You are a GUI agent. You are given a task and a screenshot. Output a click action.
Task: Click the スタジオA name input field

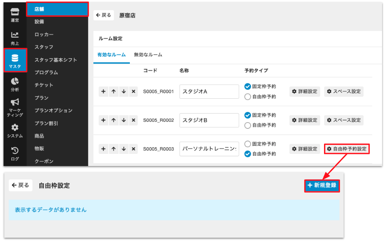pos(209,92)
